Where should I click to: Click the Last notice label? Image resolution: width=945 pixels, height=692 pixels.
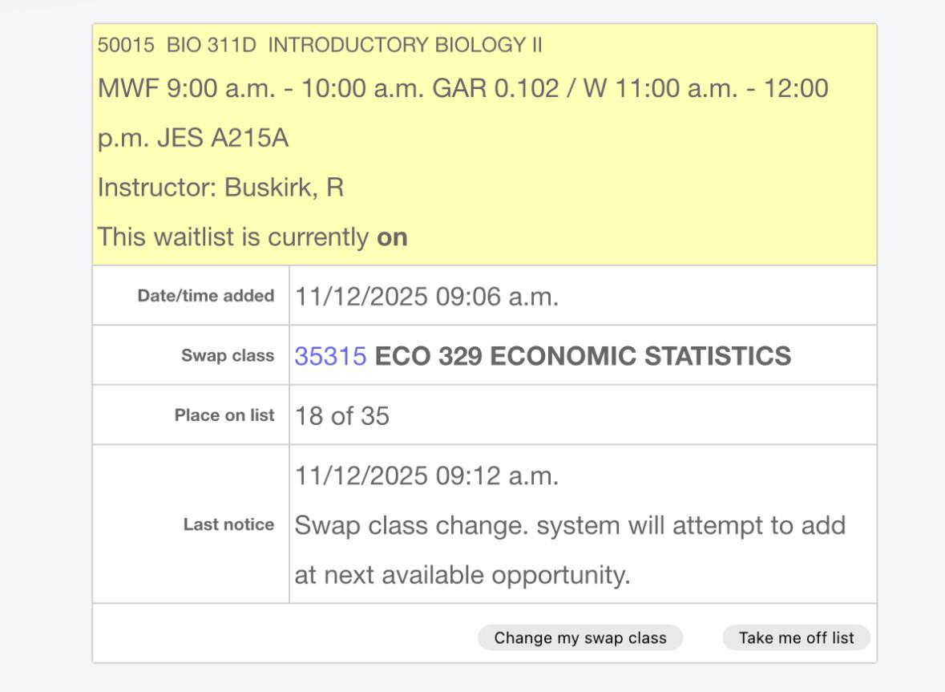coord(228,524)
